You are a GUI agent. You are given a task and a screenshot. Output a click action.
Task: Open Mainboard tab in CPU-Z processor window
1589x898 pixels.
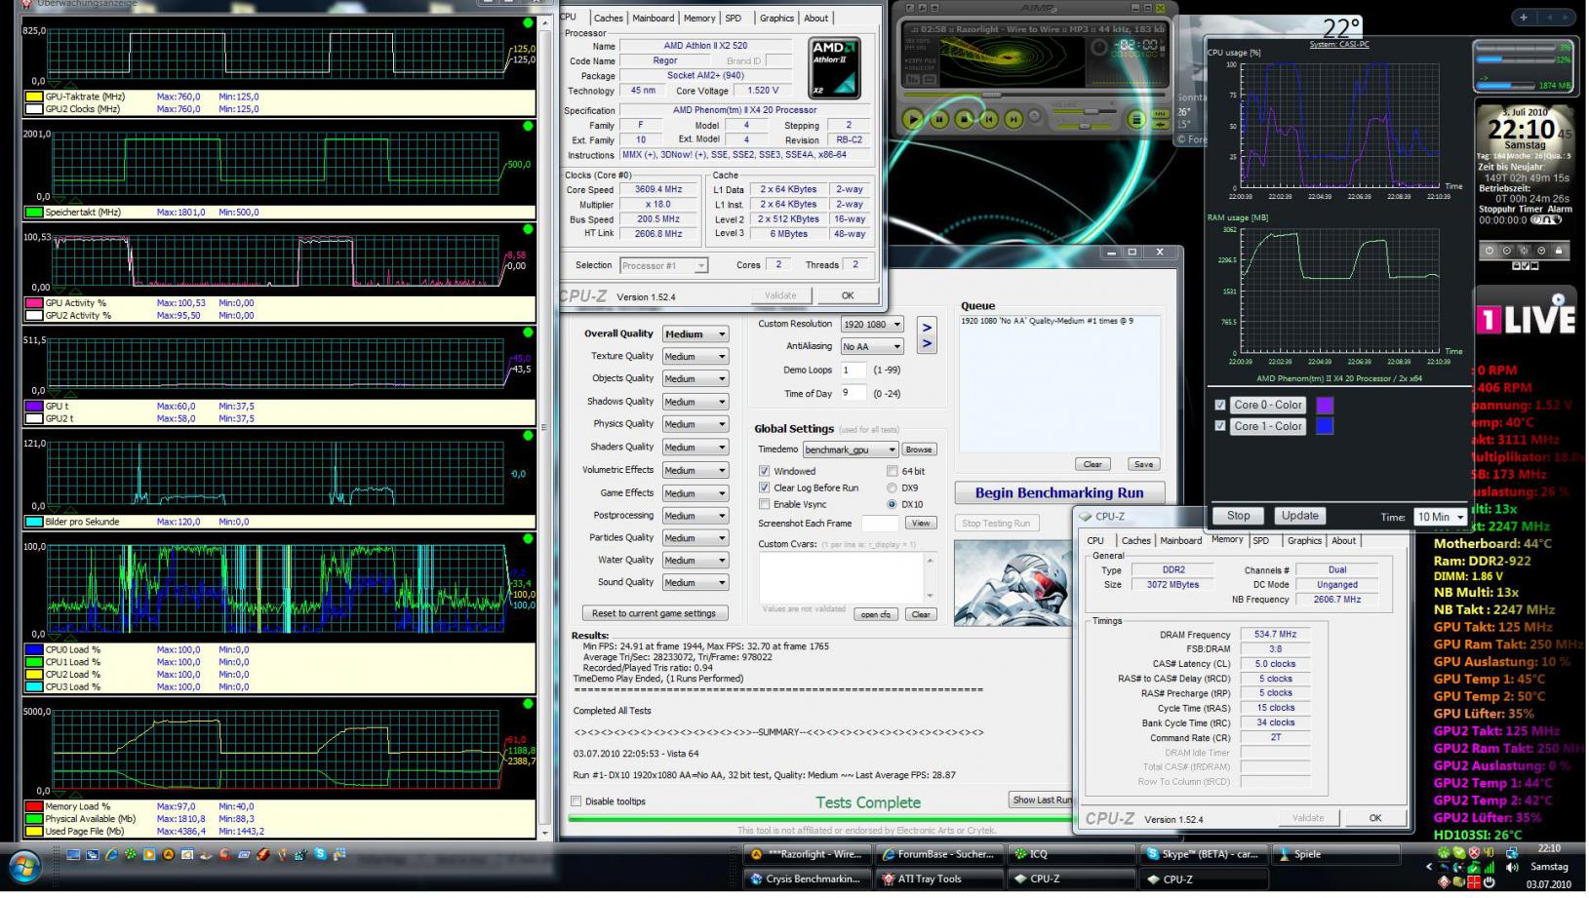(x=653, y=18)
